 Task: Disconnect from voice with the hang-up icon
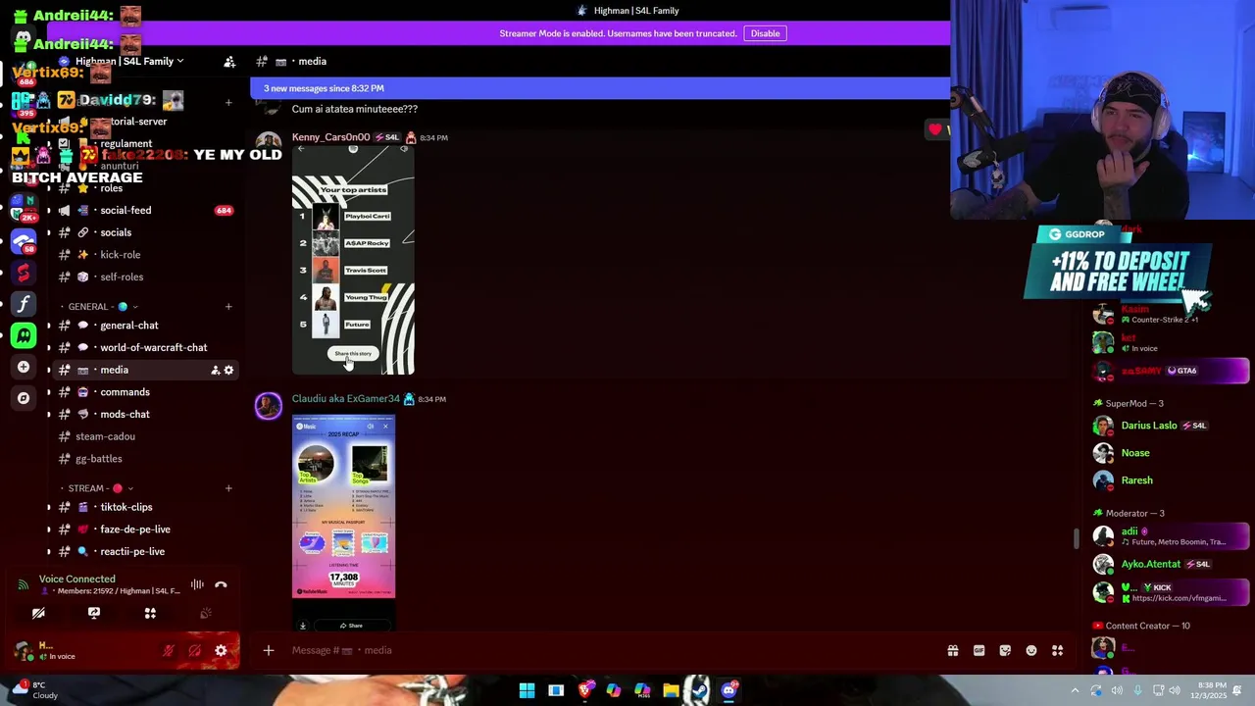click(221, 584)
